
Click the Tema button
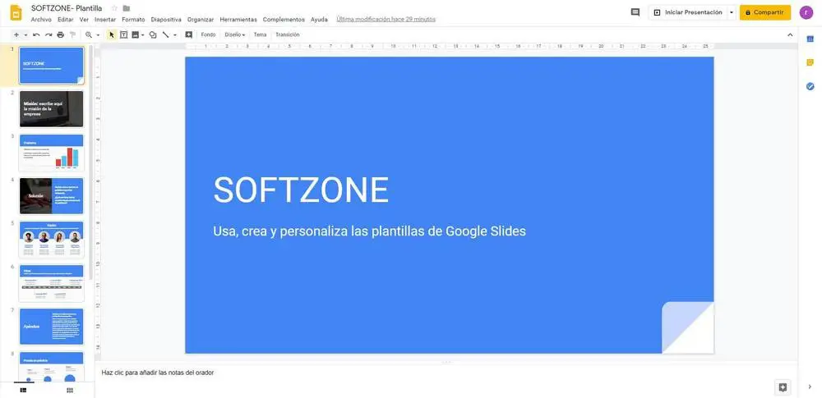[x=260, y=34]
